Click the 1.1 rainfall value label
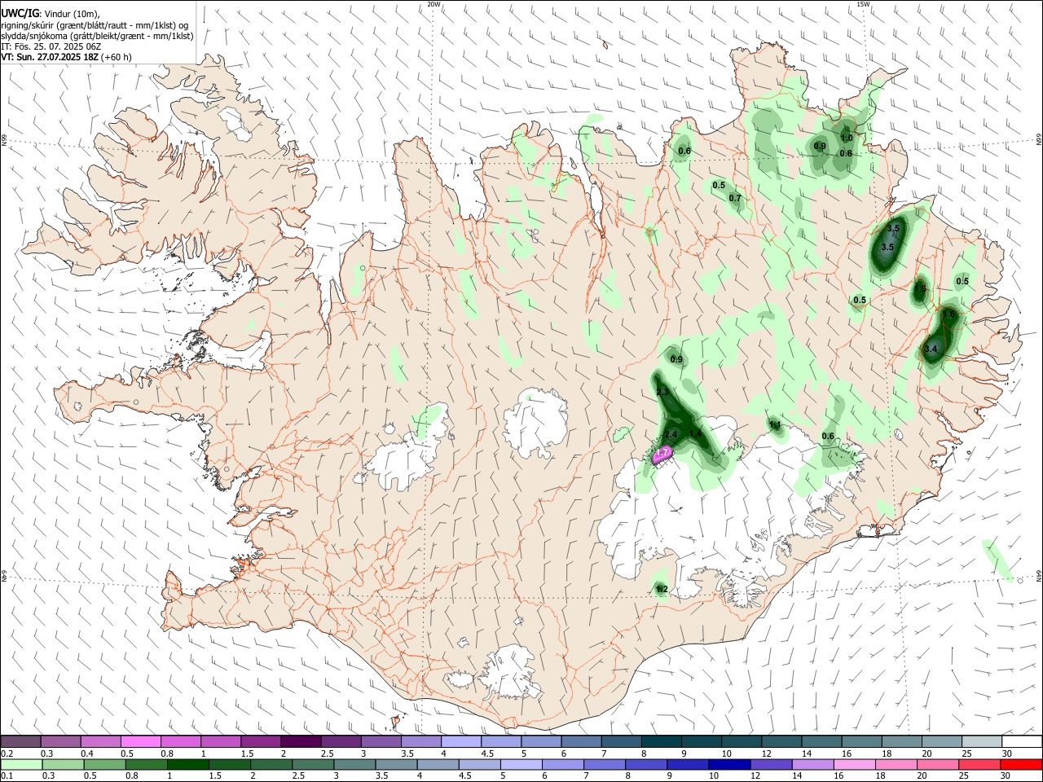 pos(775,425)
